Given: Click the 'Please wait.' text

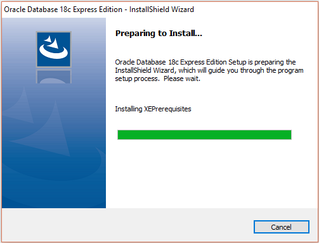Looking at the screenshot, I should [x=182, y=78].
